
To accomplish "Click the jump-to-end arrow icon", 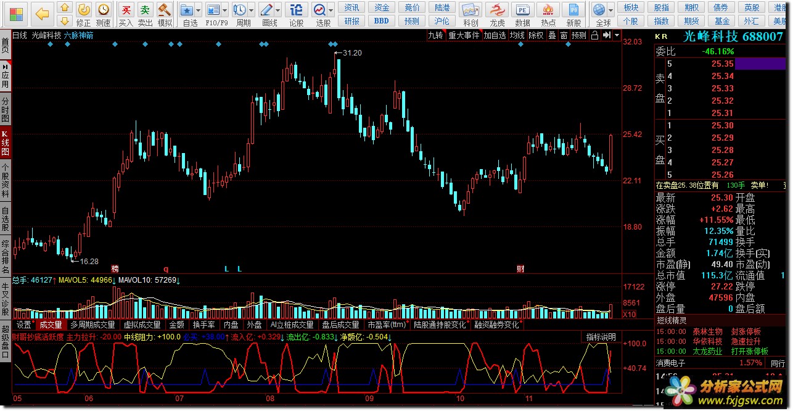I will click(x=607, y=35).
